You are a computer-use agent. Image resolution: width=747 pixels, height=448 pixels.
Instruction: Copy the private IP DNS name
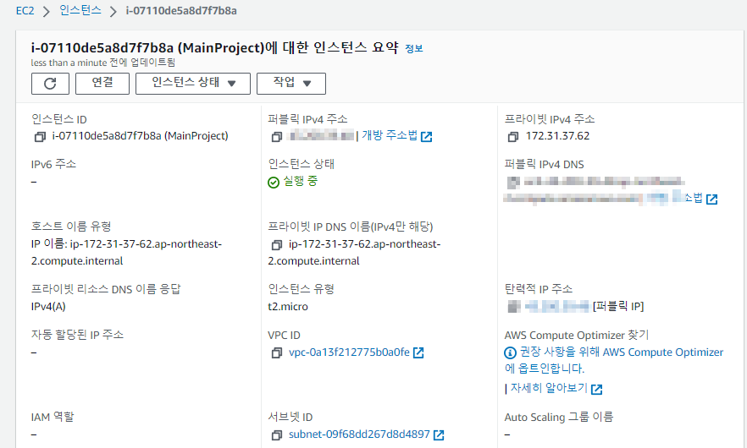click(x=276, y=245)
